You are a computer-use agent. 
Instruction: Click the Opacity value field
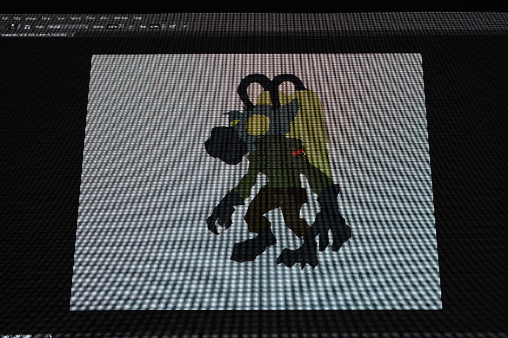point(113,27)
